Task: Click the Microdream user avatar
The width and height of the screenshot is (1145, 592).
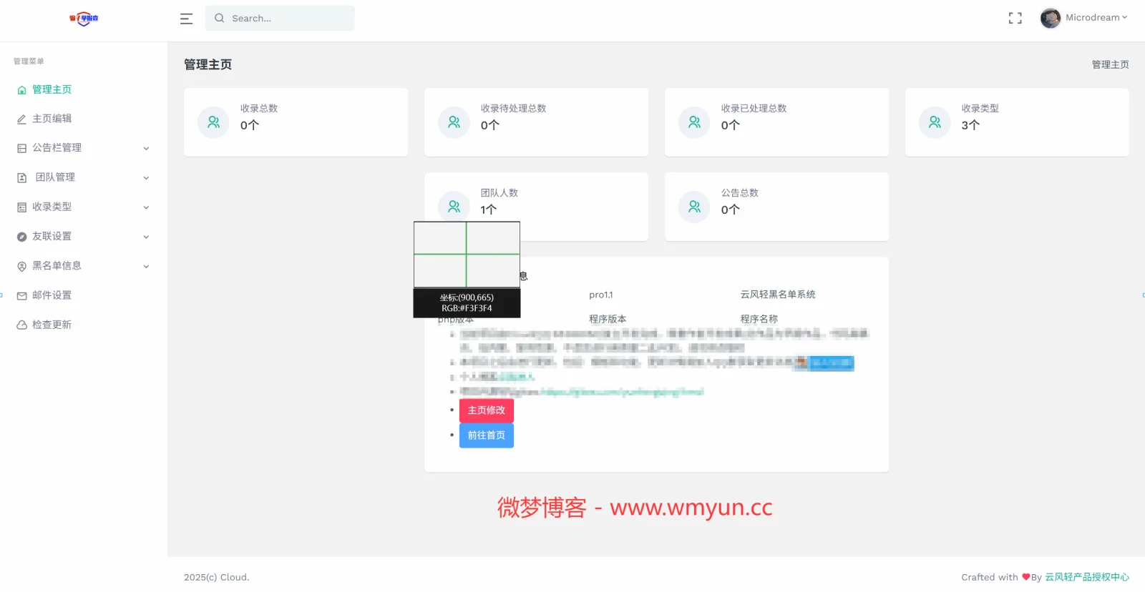Action: [1050, 18]
